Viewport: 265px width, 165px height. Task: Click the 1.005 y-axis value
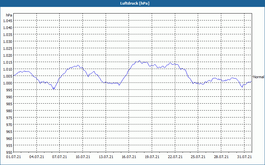click(8, 76)
